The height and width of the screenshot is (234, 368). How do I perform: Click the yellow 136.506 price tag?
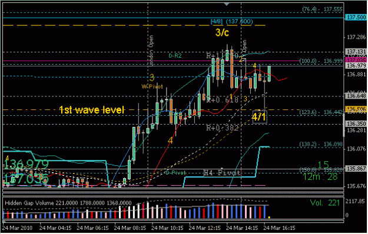356,109
